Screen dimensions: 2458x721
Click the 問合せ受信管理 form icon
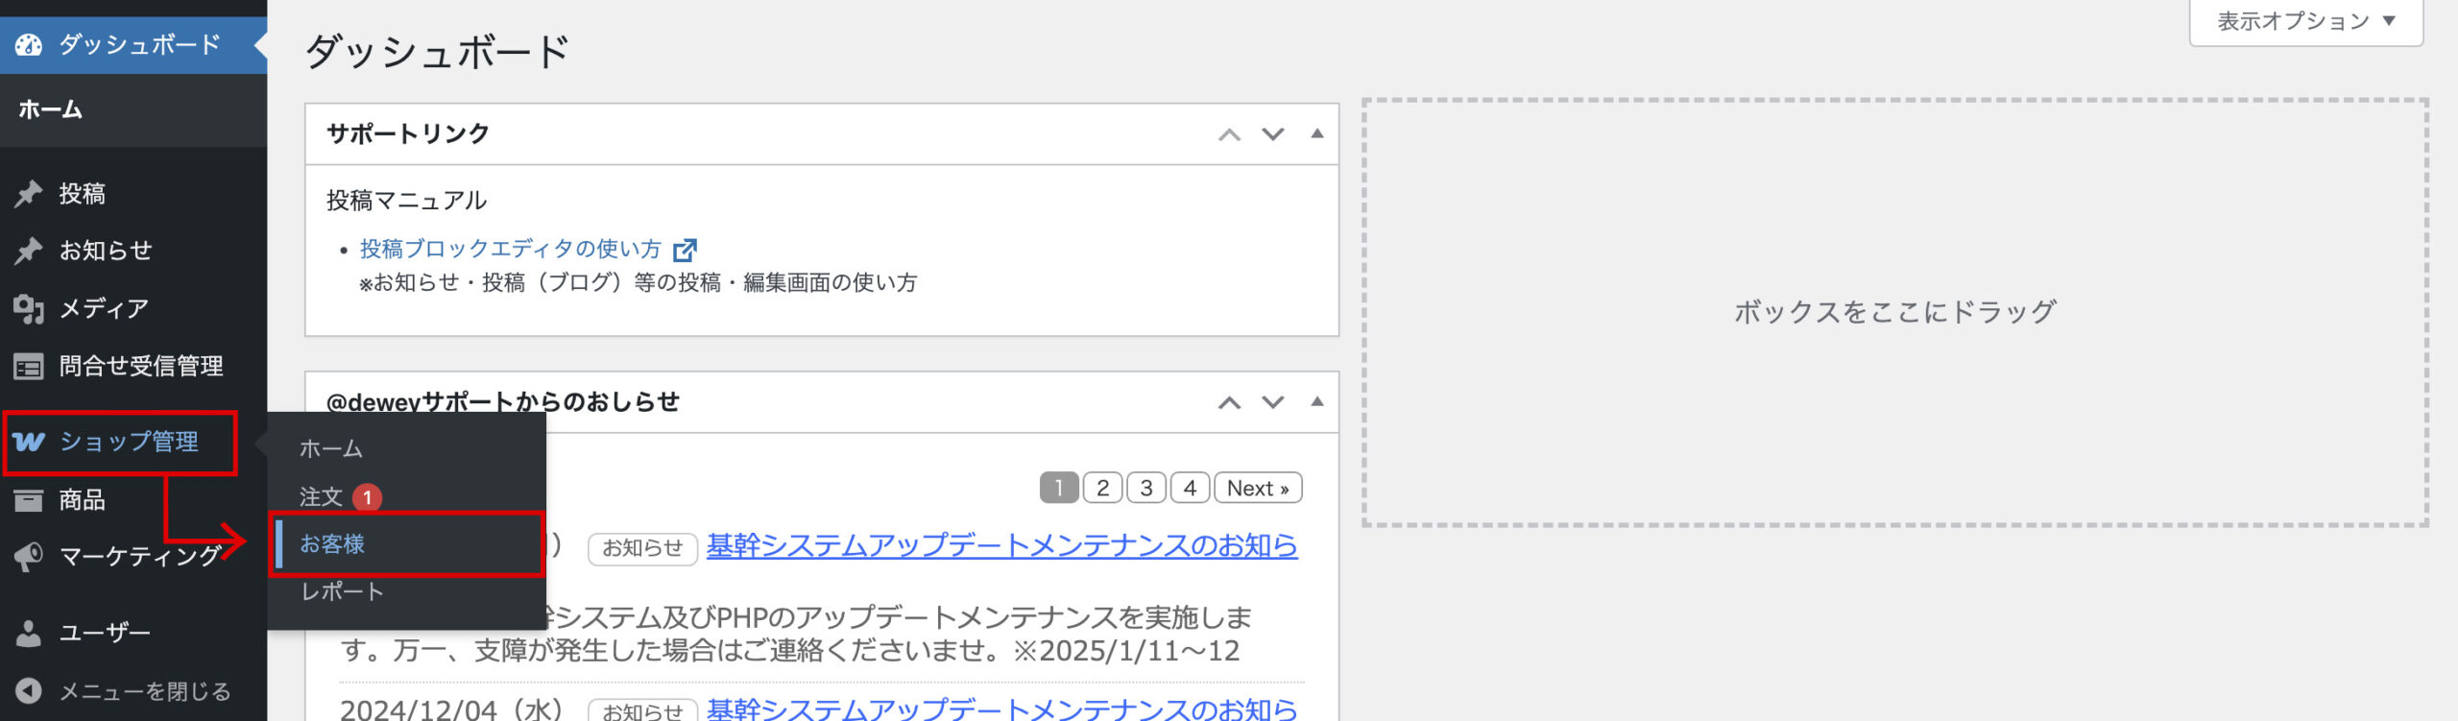29,367
